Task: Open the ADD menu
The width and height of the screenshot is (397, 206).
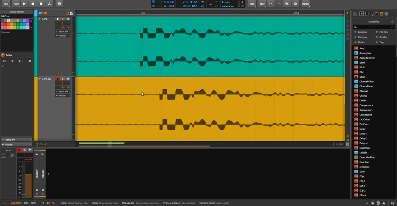Action: click(252, 4)
